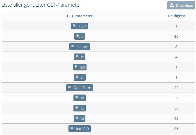The image size is (196, 135).
Task: Download the GET parameter list
Action: [x=181, y=5]
